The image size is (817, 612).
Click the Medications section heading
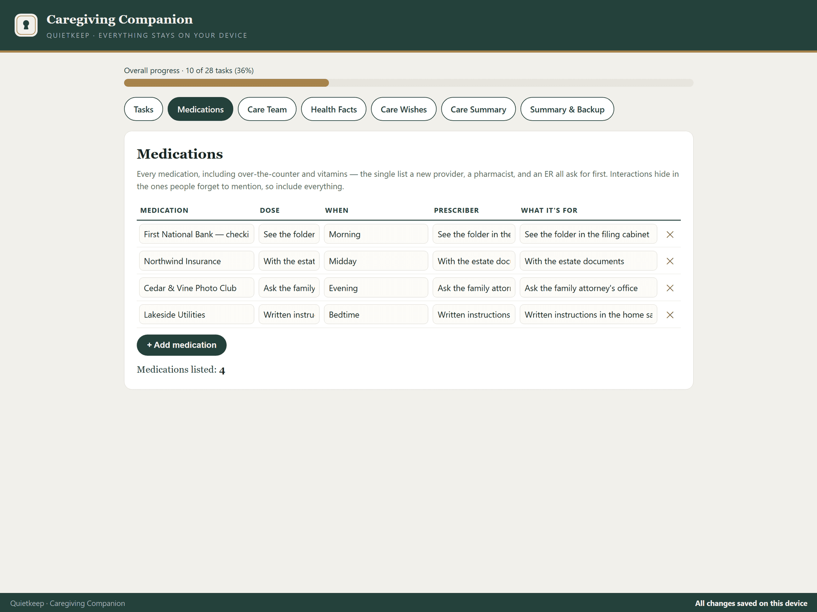coord(180,154)
